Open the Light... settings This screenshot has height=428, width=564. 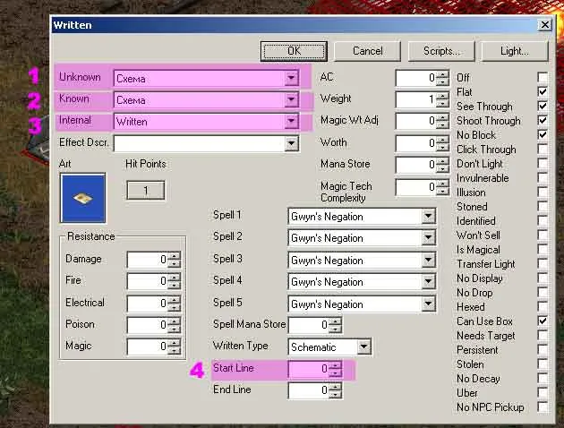(514, 51)
